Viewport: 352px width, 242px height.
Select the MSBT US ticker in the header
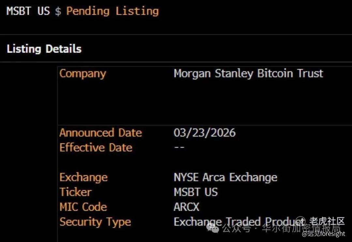(28, 11)
